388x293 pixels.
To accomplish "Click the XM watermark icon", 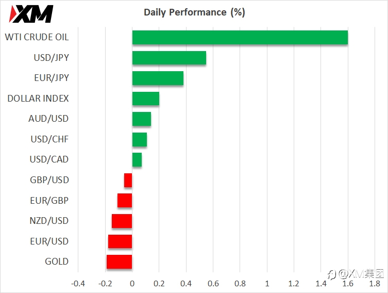I will coord(332,274).
